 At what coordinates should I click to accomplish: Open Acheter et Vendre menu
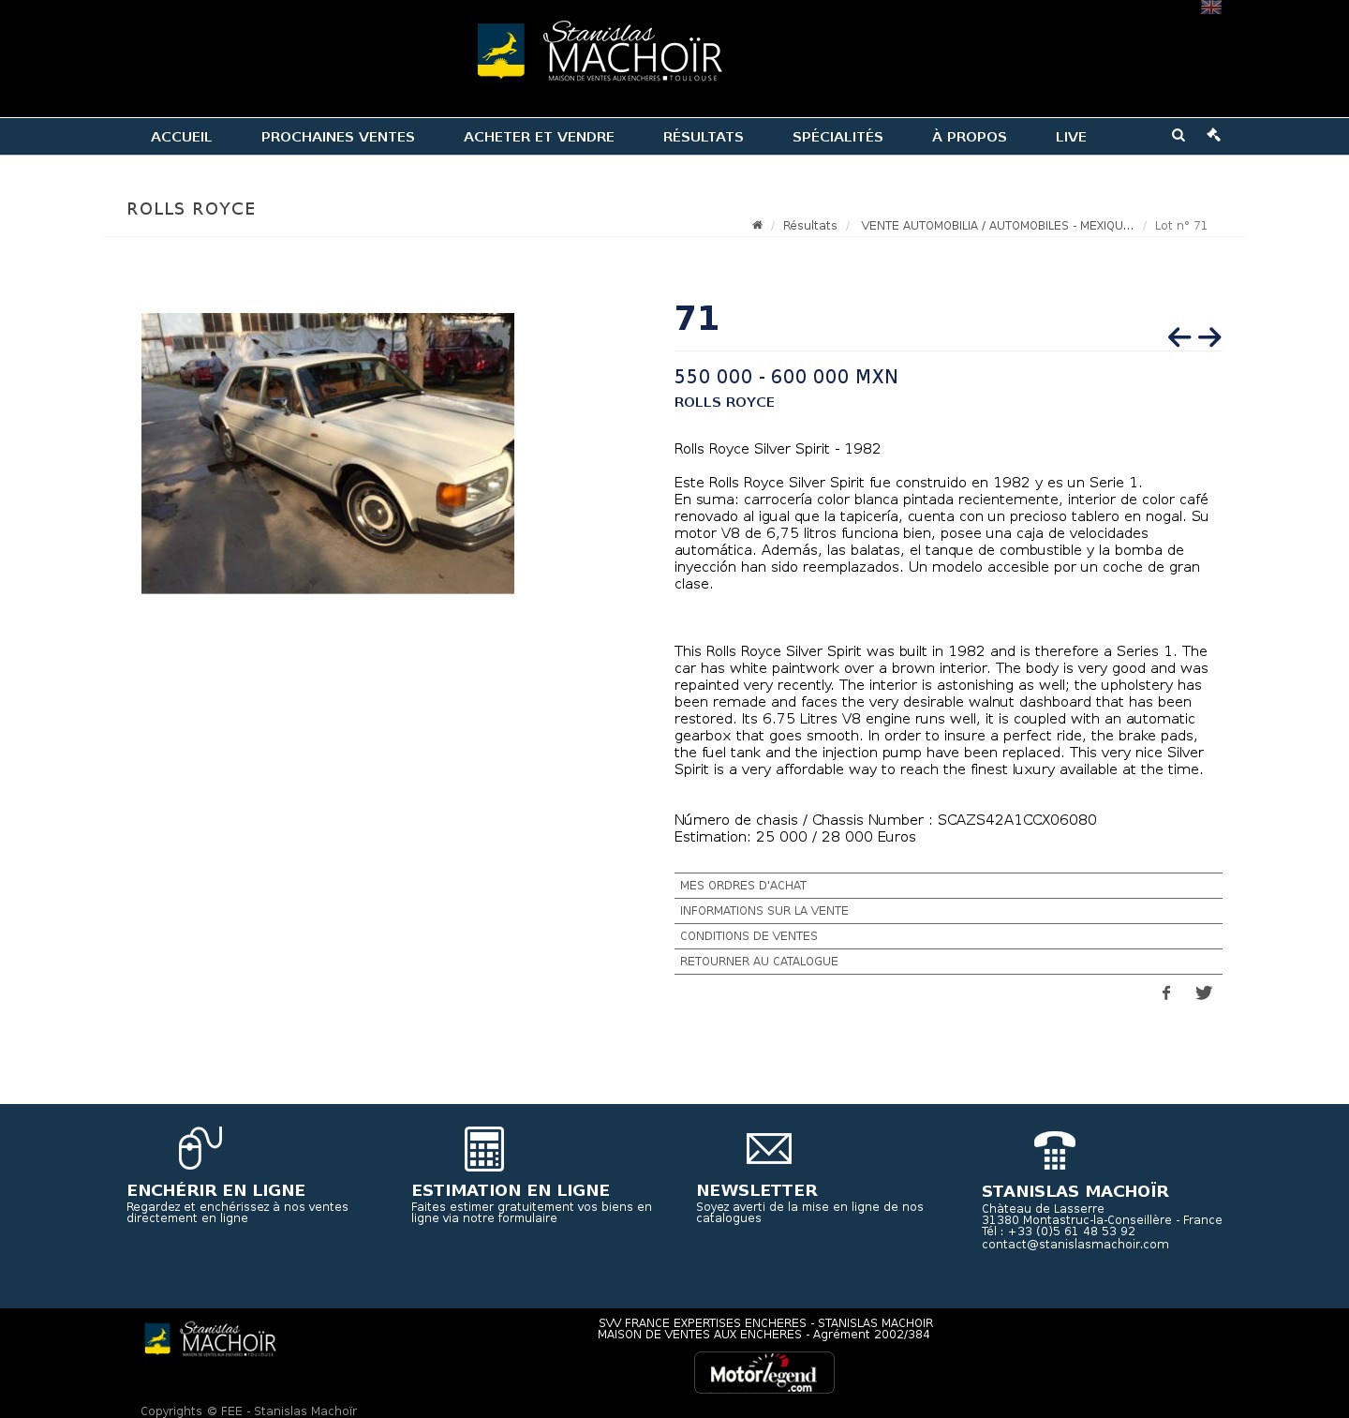(x=539, y=137)
